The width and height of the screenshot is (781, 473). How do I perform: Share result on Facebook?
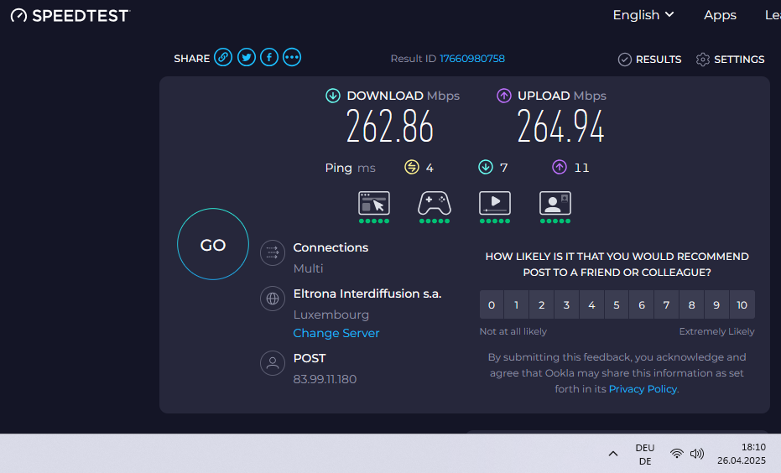pyautogui.click(x=269, y=57)
